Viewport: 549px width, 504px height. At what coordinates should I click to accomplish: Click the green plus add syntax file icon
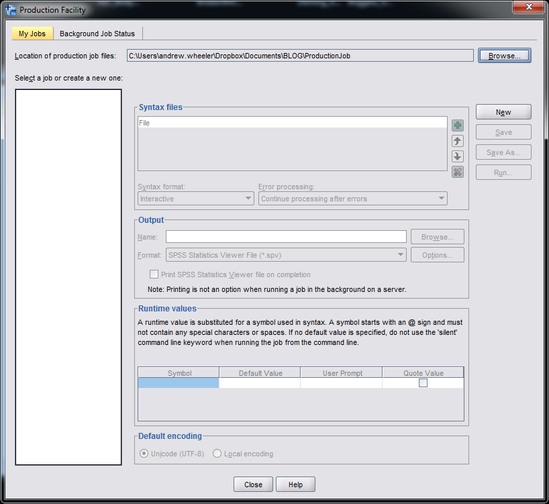point(458,125)
